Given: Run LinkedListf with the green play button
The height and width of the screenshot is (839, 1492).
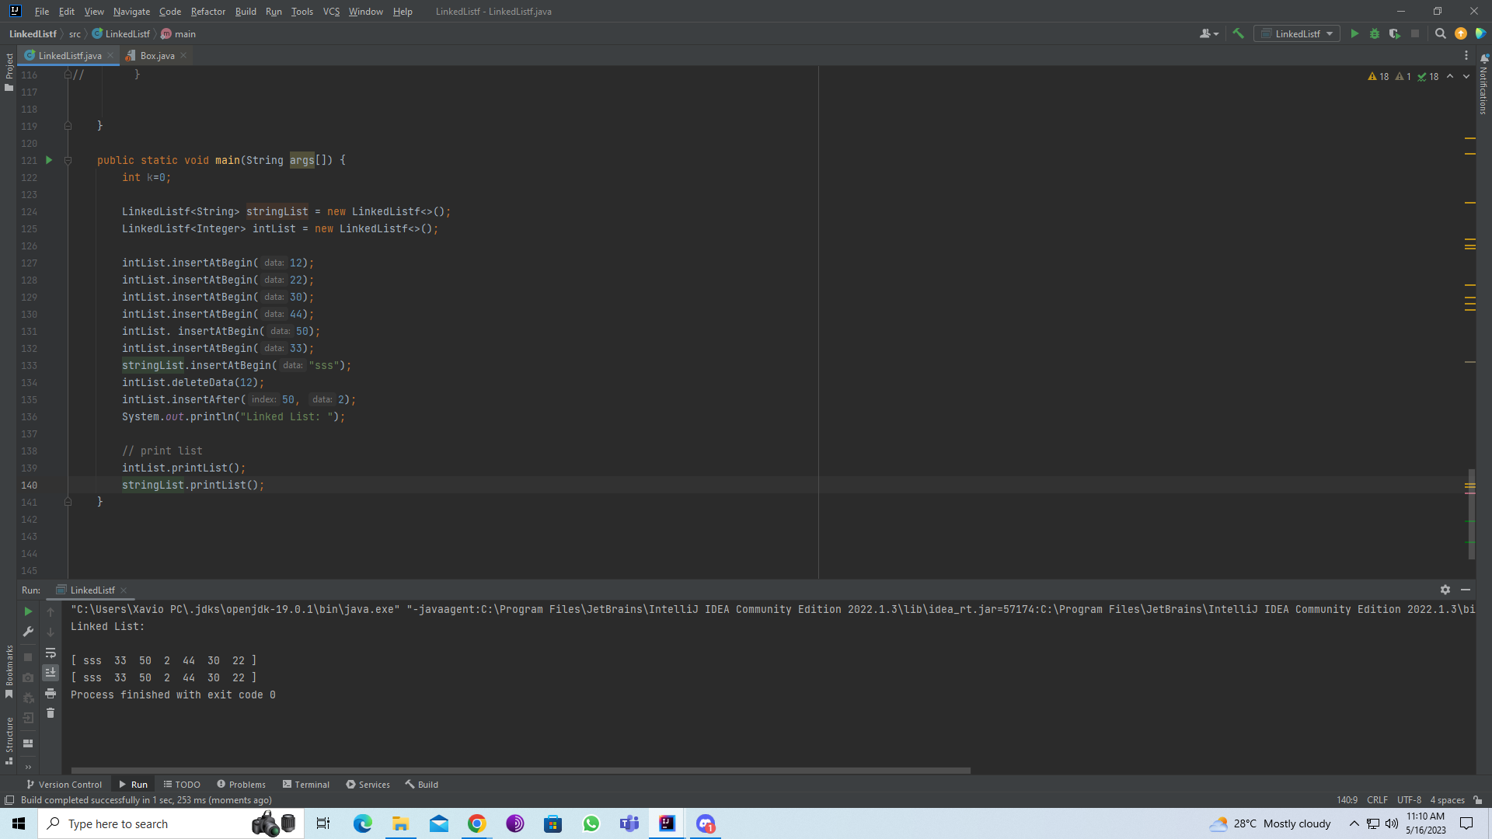Looking at the screenshot, I should [1354, 33].
